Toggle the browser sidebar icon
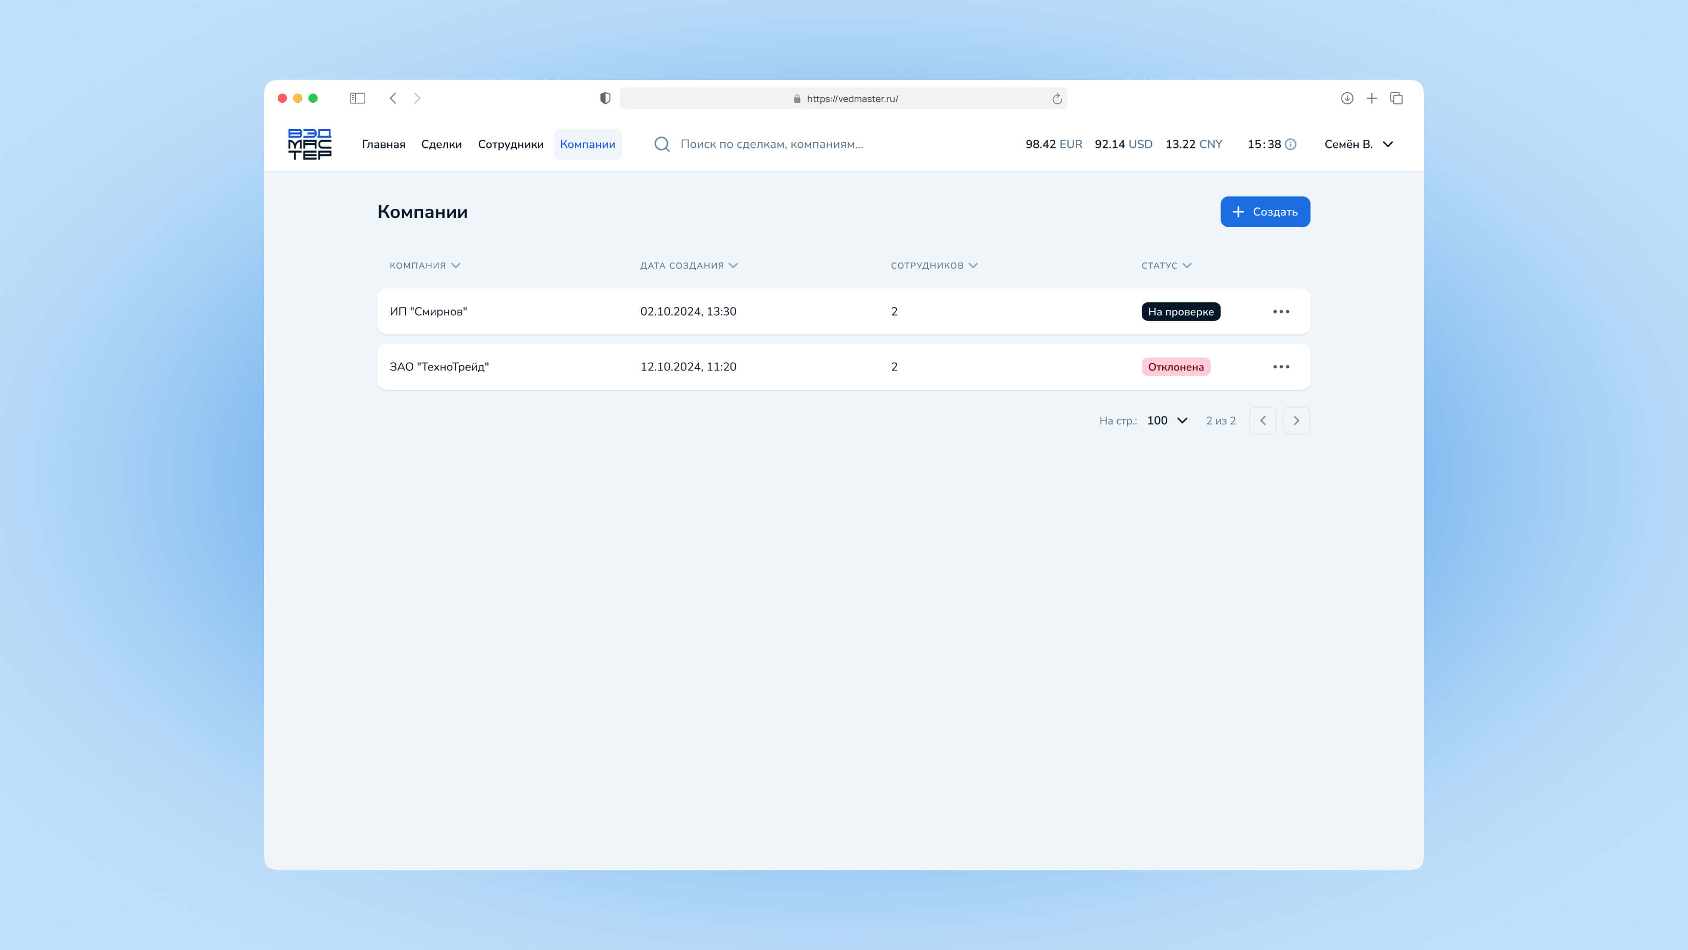 (x=357, y=98)
